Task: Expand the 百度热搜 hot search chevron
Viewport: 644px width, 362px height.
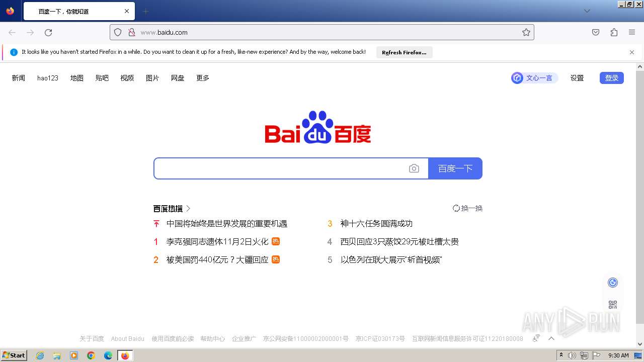Action: pos(188,208)
